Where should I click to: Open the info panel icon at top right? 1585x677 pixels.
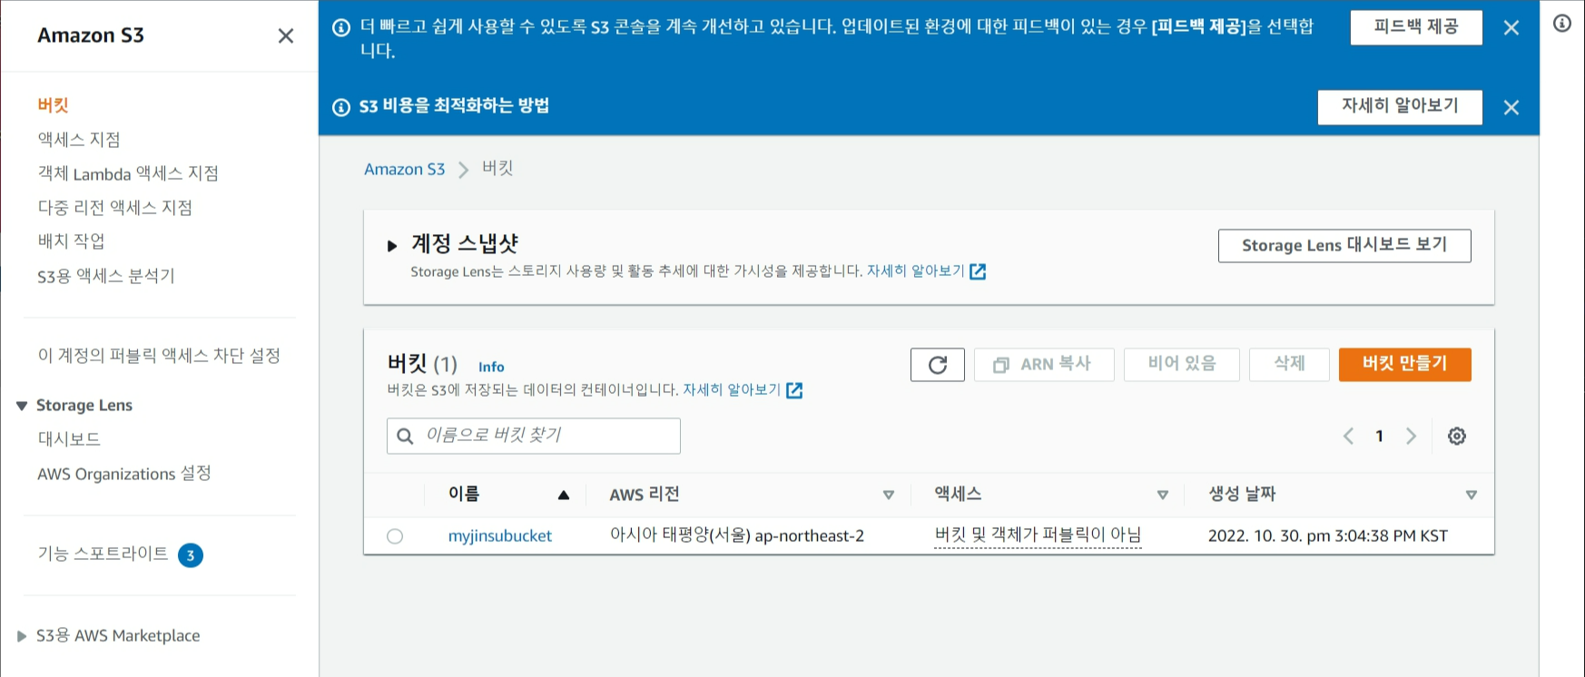(1562, 24)
